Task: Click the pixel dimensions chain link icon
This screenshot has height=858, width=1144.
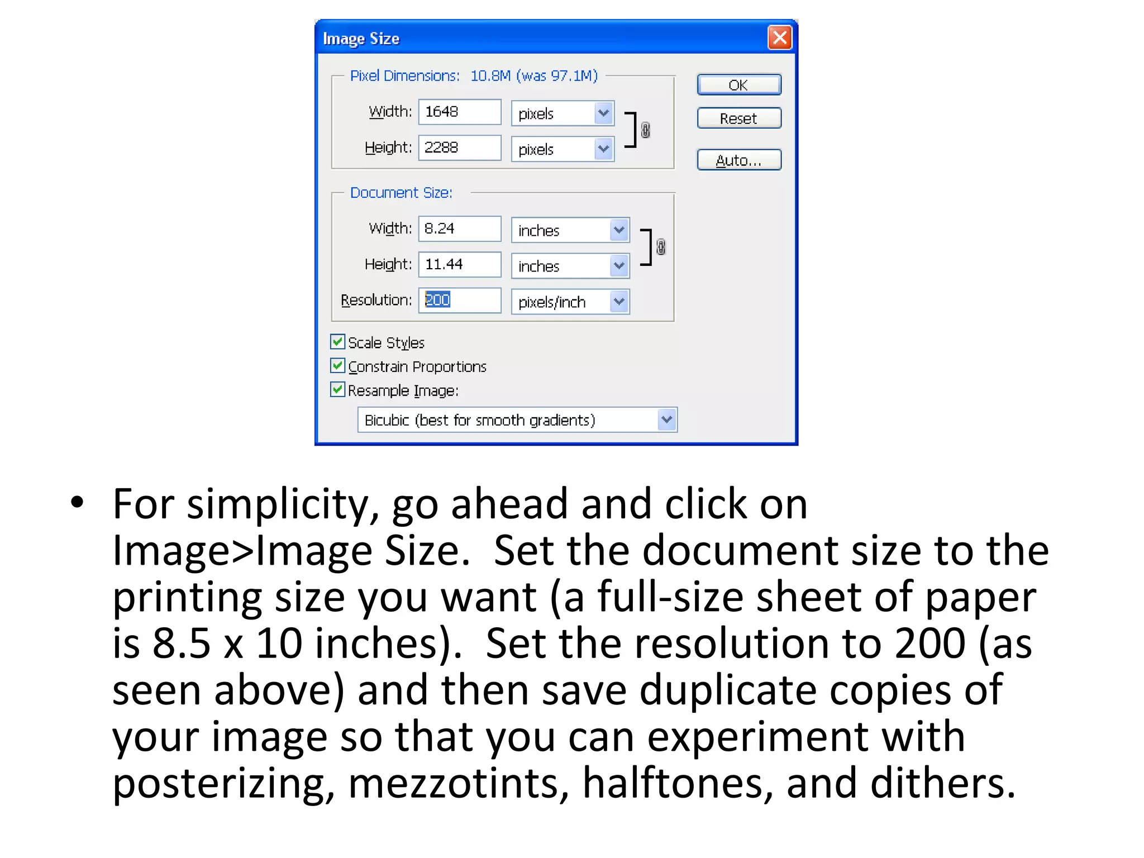Action: 645,130
